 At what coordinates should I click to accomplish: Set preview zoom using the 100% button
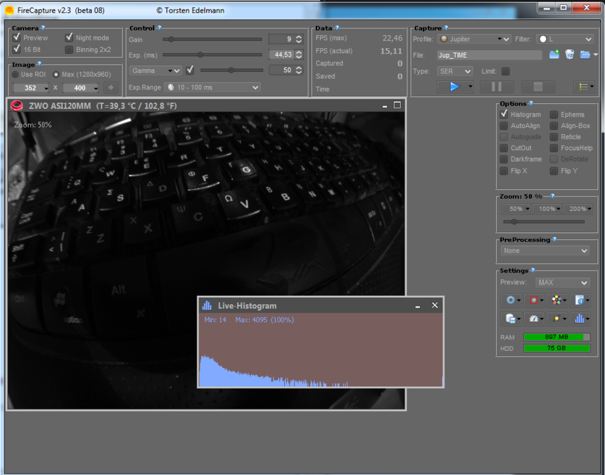[547, 208]
